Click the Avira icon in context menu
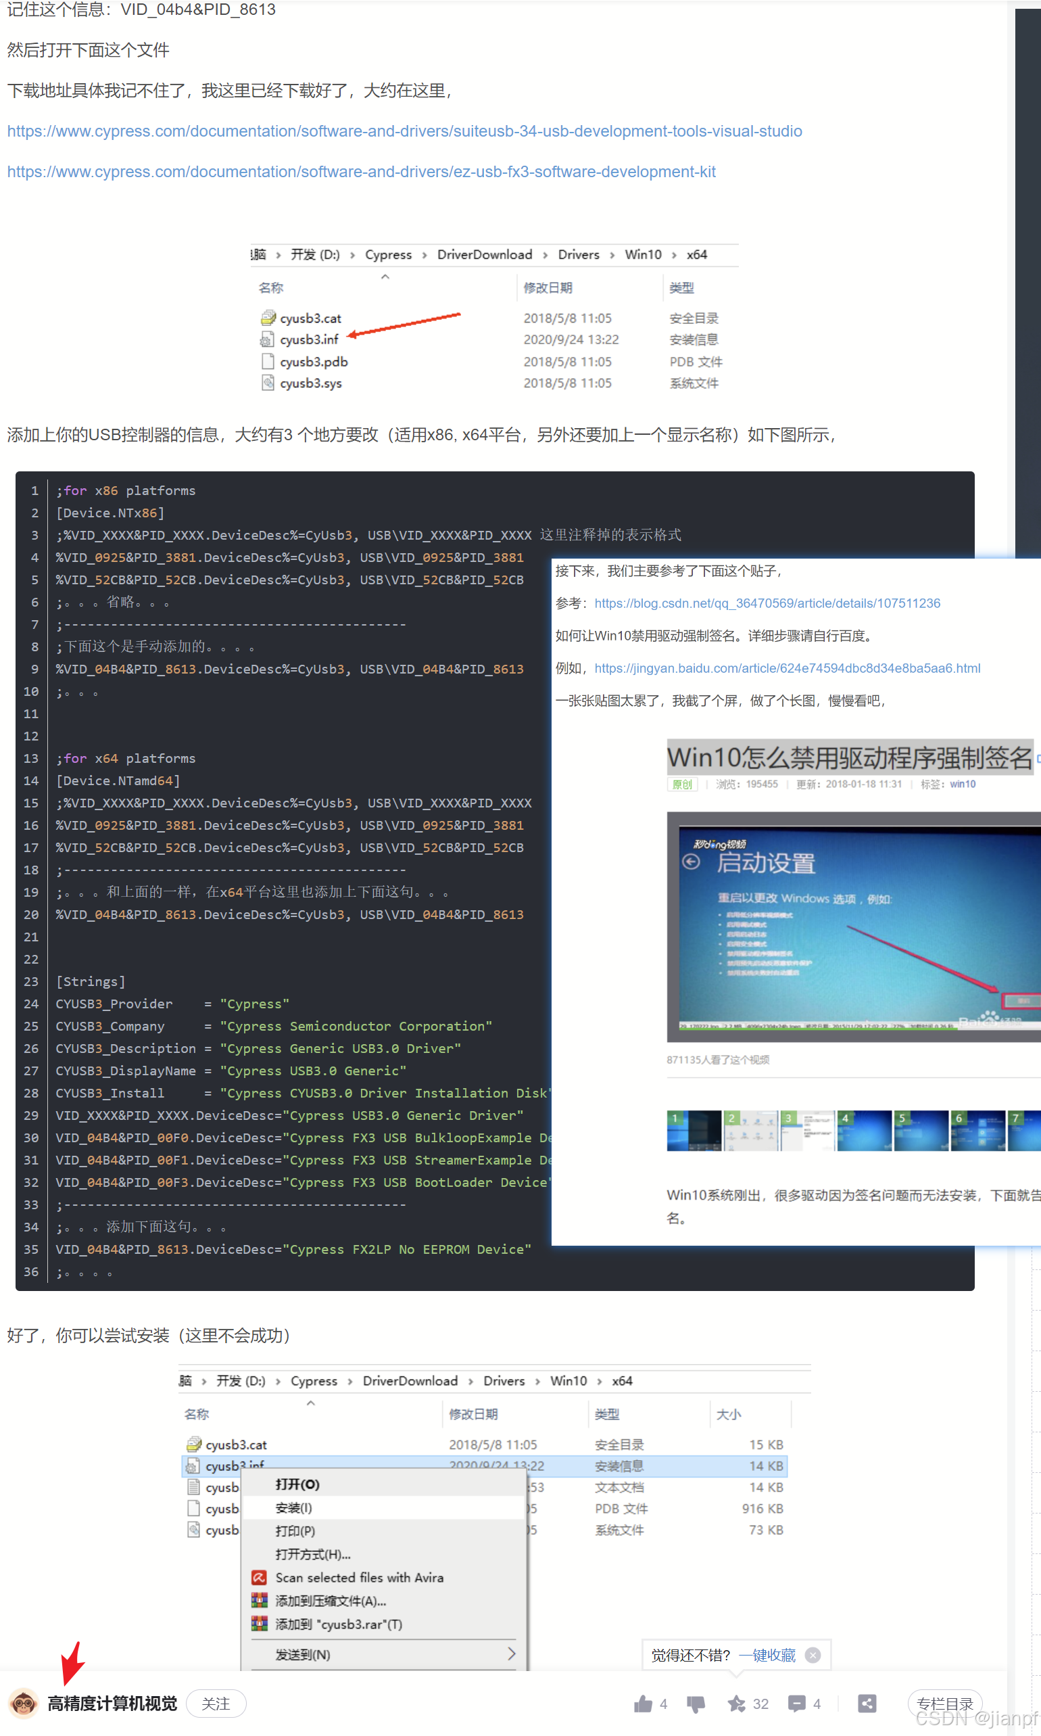1041x1736 pixels. click(259, 1578)
